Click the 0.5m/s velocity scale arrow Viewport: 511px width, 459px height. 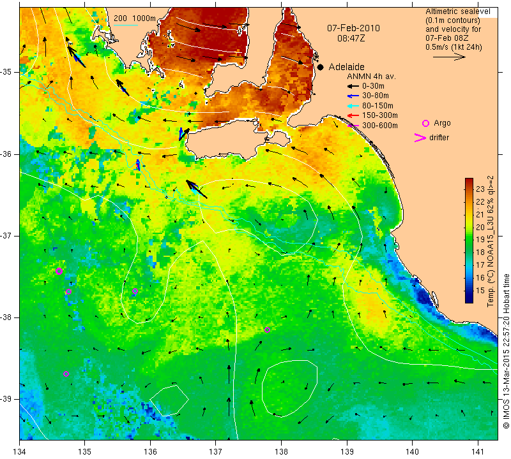[449, 57]
